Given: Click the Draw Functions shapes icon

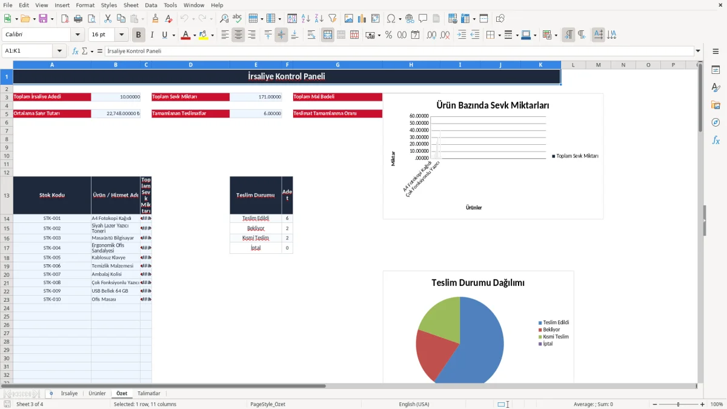Looking at the screenshot, I should (500, 19).
